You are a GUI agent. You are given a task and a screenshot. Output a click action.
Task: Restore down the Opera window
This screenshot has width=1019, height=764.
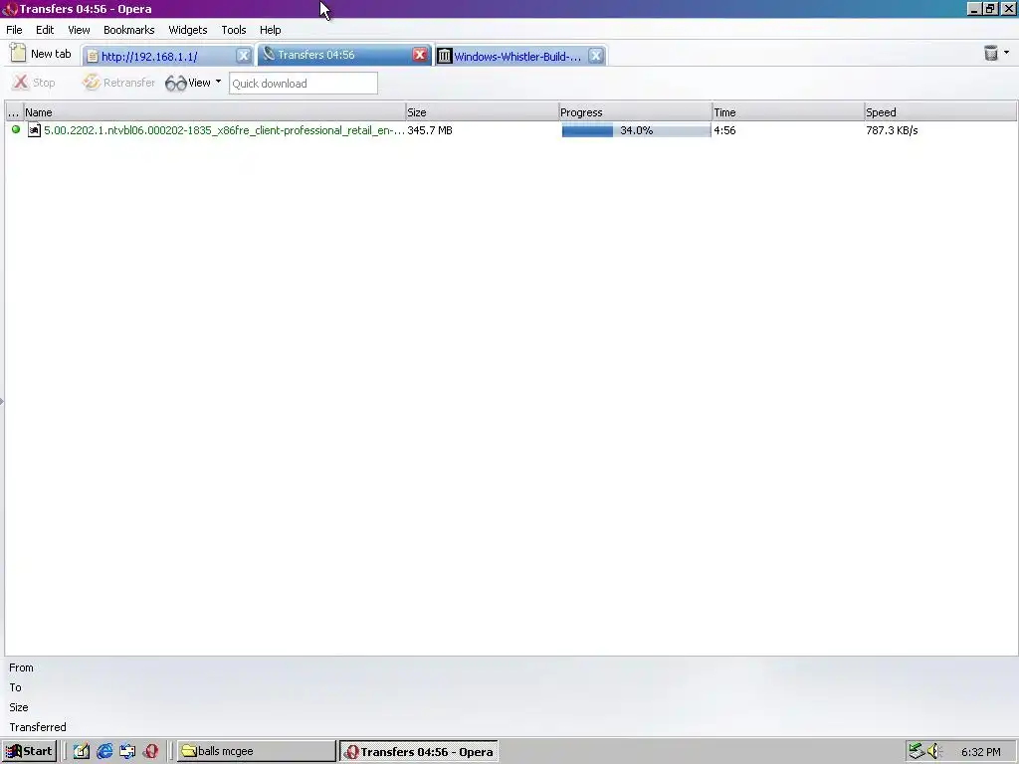click(990, 8)
